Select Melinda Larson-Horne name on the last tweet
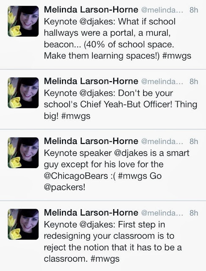This screenshot has height=271, width=206. [x=91, y=213]
